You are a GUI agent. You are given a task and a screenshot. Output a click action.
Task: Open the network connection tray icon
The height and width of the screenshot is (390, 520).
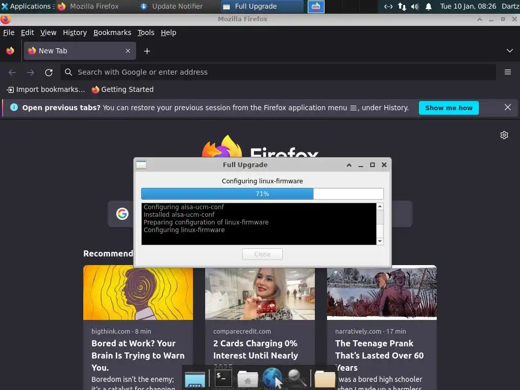tap(388, 7)
